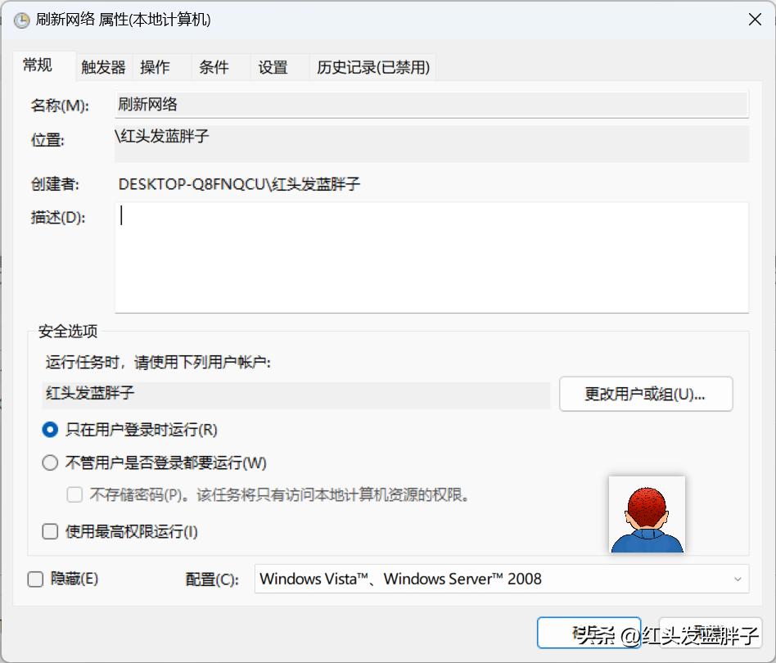Click the clock icon in the title bar
Screen dimensions: 776x663
coord(20,18)
